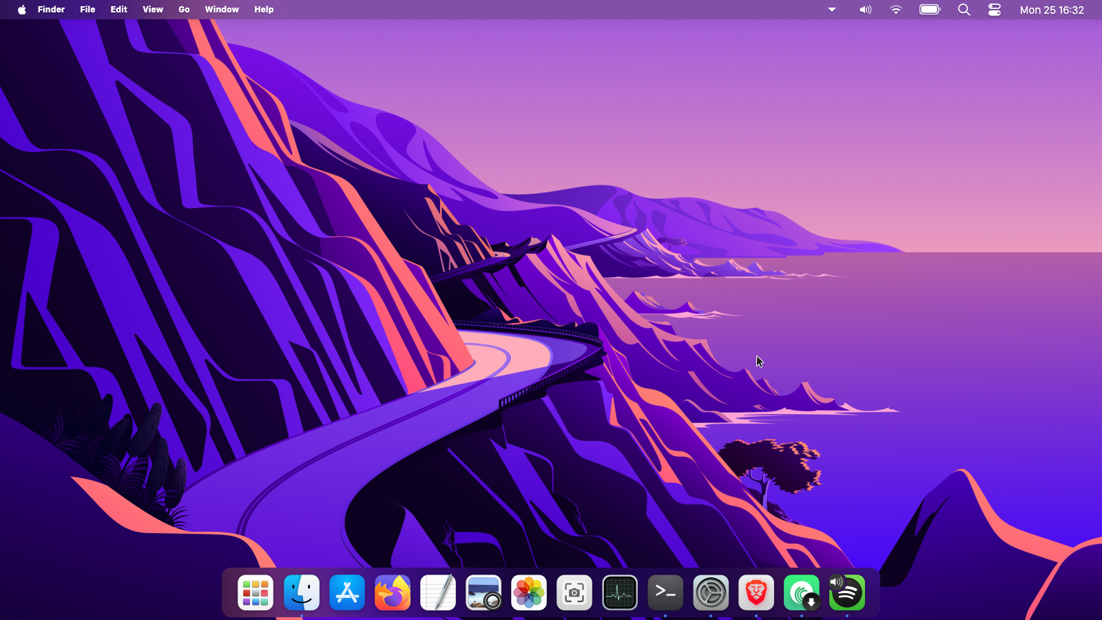Open the Edit menu
Viewport: 1102px width, 620px height.
coord(118,10)
